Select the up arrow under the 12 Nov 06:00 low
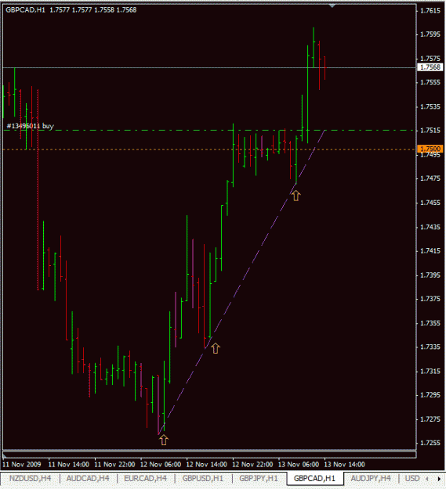 point(164,440)
